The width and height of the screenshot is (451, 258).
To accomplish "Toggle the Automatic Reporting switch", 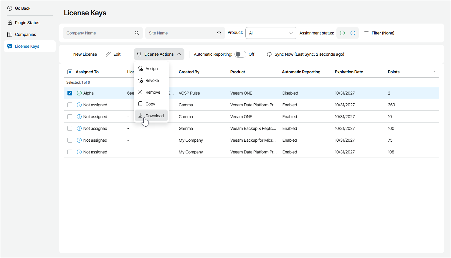I will click(x=240, y=54).
